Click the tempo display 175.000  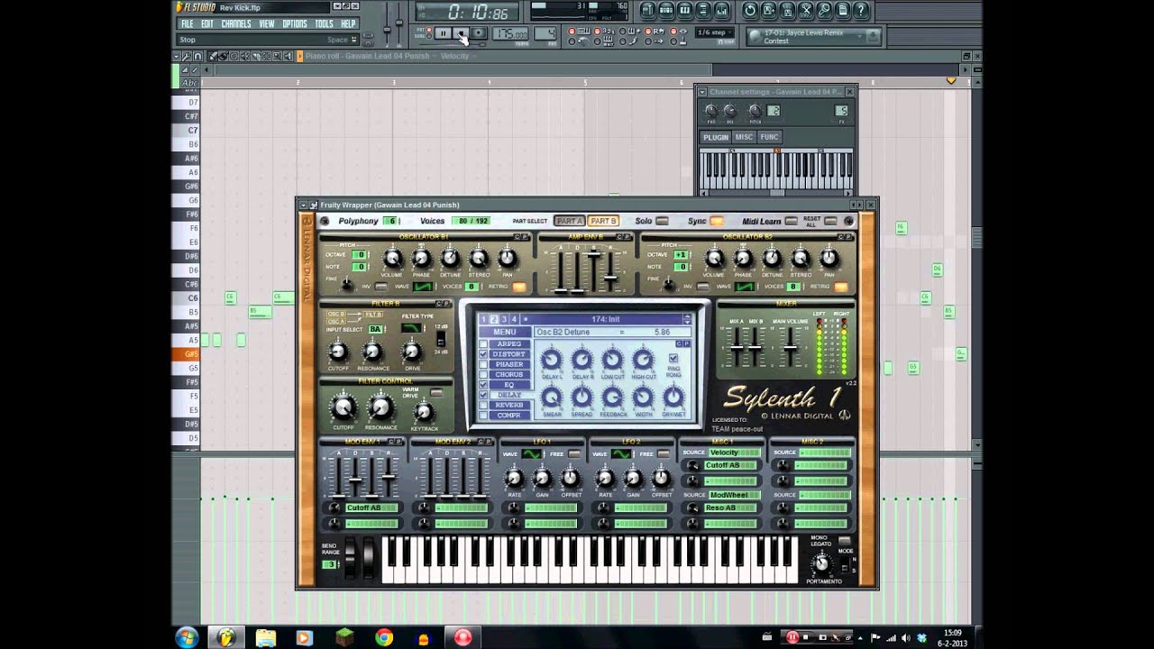(511, 34)
